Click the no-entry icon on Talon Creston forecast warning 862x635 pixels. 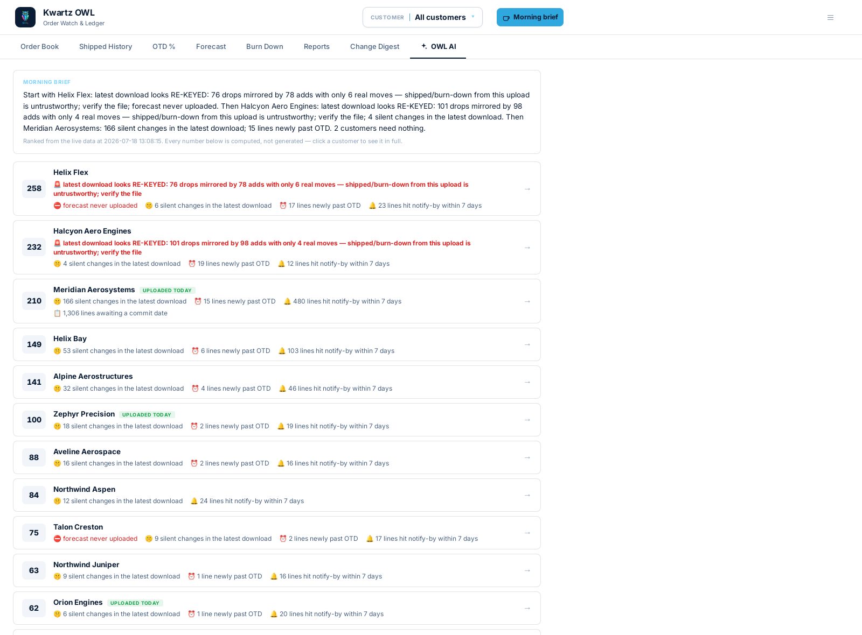click(57, 539)
